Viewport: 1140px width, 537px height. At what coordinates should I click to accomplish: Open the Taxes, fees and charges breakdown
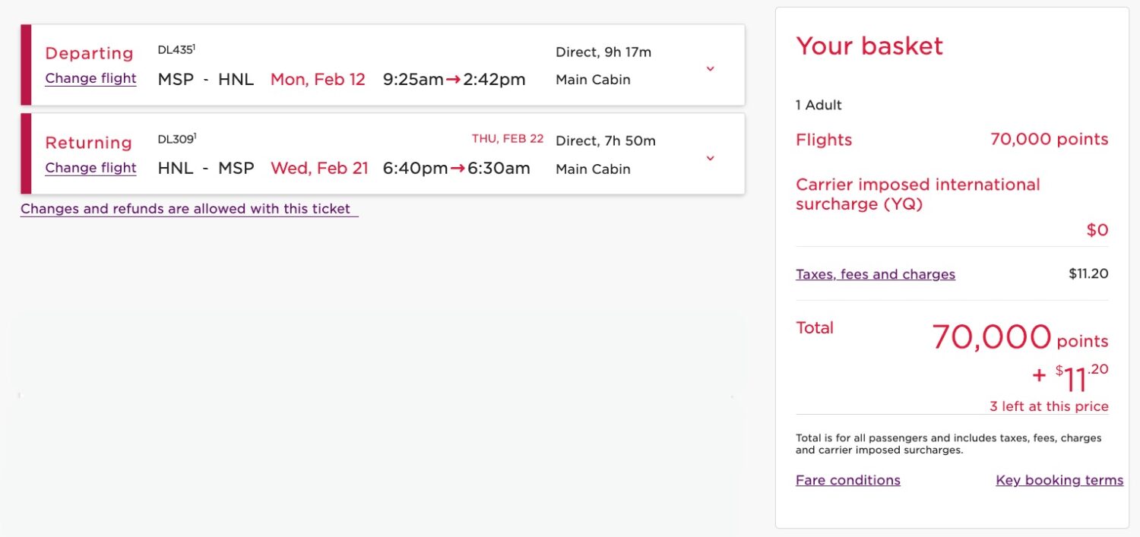[x=876, y=274]
